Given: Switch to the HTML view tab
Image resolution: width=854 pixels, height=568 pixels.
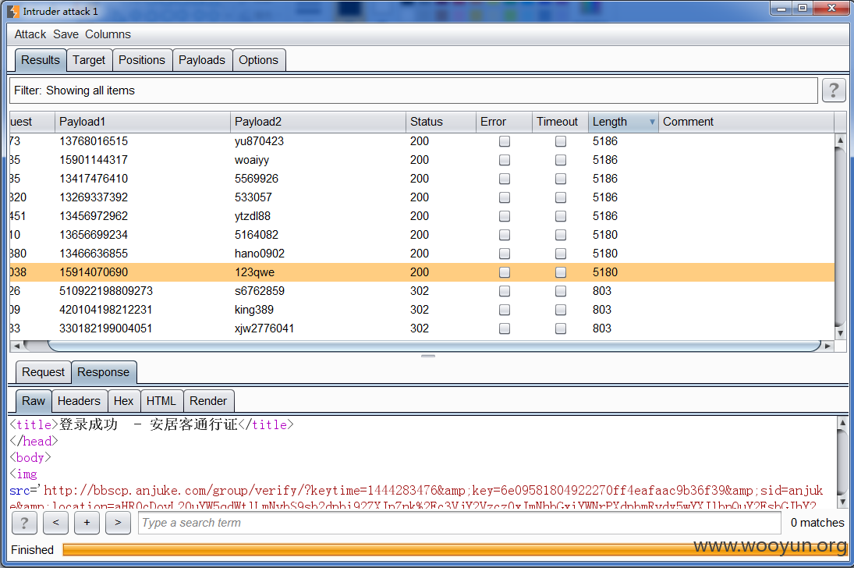Looking at the screenshot, I should pyautogui.click(x=161, y=401).
